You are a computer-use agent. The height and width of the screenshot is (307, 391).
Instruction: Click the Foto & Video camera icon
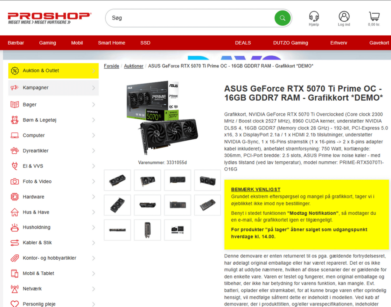click(x=15, y=182)
